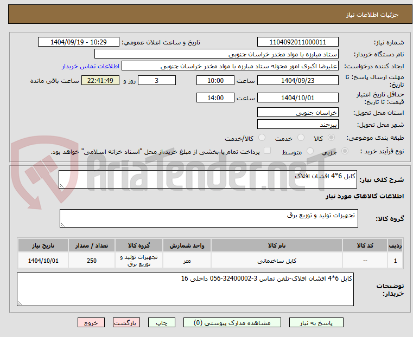Click table date cell 1404/10/01
This screenshot has width=413, height=337.
pos(43,261)
